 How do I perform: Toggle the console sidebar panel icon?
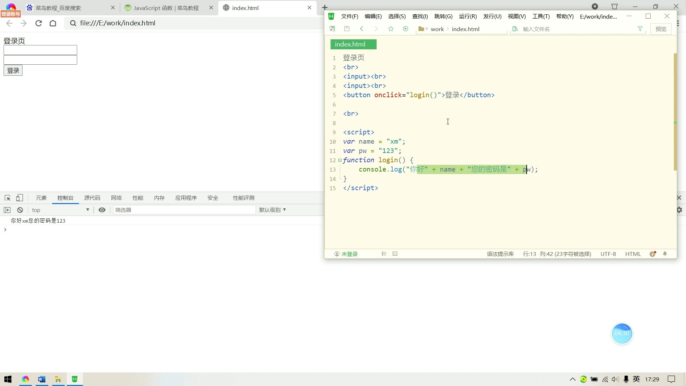tap(7, 210)
